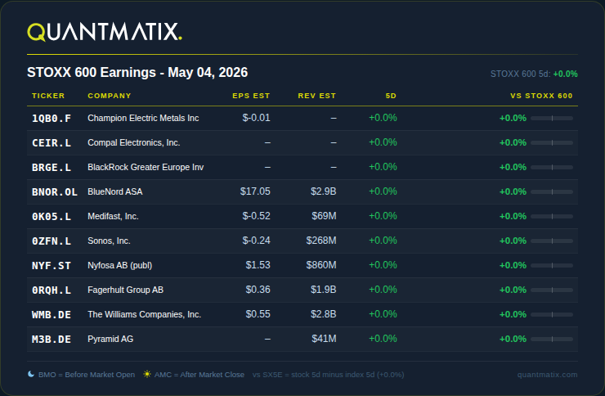Screen dimensions: 605x396
Task: Click Champion Electric Metals Inc company name
Action: [x=143, y=118]
